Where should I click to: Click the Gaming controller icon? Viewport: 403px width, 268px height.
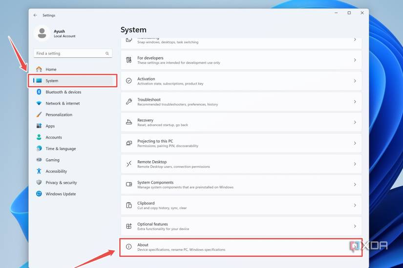[x=39, y=159]
